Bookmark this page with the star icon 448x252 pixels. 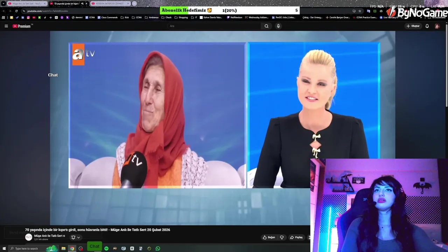coord(360,11)
